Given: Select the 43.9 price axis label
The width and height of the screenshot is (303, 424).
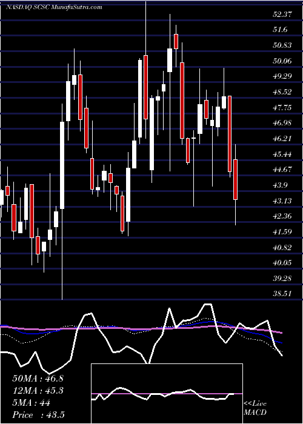Looking at the screenshot, I should (x=280, y=186).
